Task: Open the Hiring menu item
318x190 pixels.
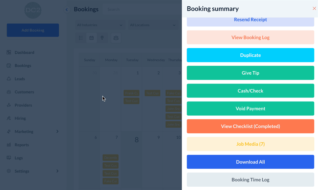Action: (x=20, y=118)
